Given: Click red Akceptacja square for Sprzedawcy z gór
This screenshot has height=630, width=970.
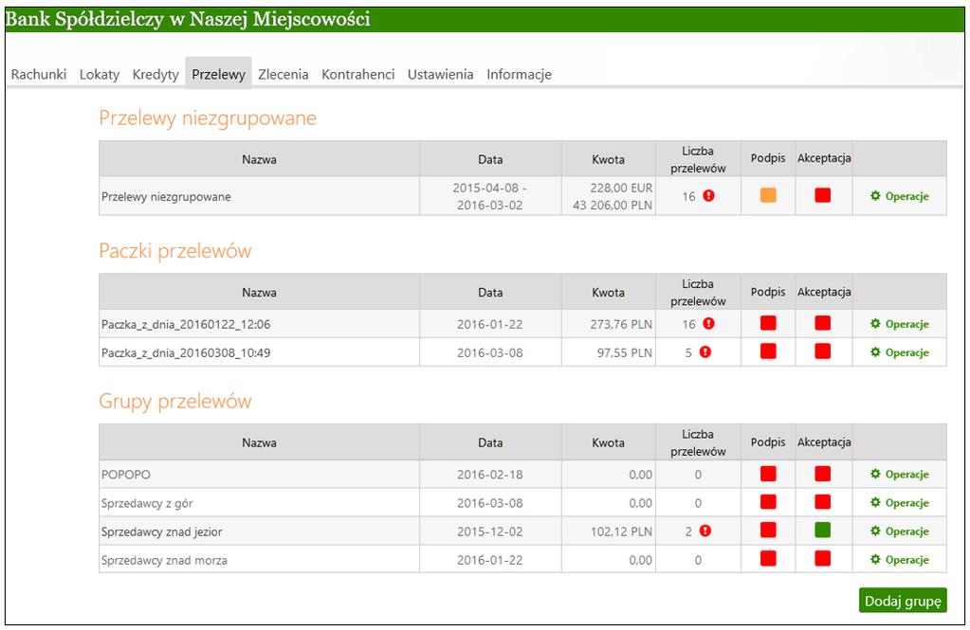Looking at the screenshot, I should [823, 501].
